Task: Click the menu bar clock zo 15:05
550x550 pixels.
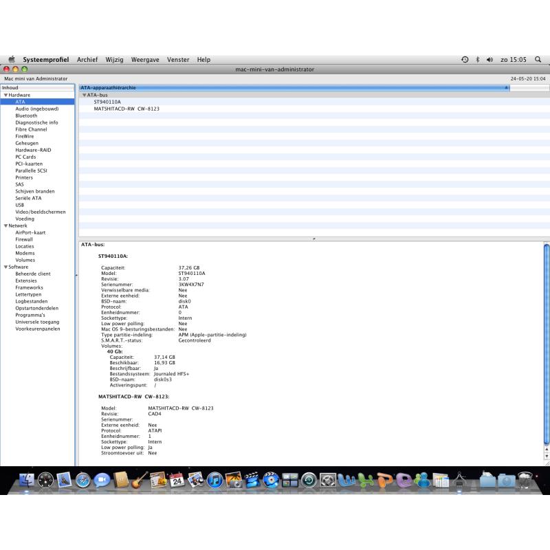Action: pyautogui.click(x=514, y=60)
